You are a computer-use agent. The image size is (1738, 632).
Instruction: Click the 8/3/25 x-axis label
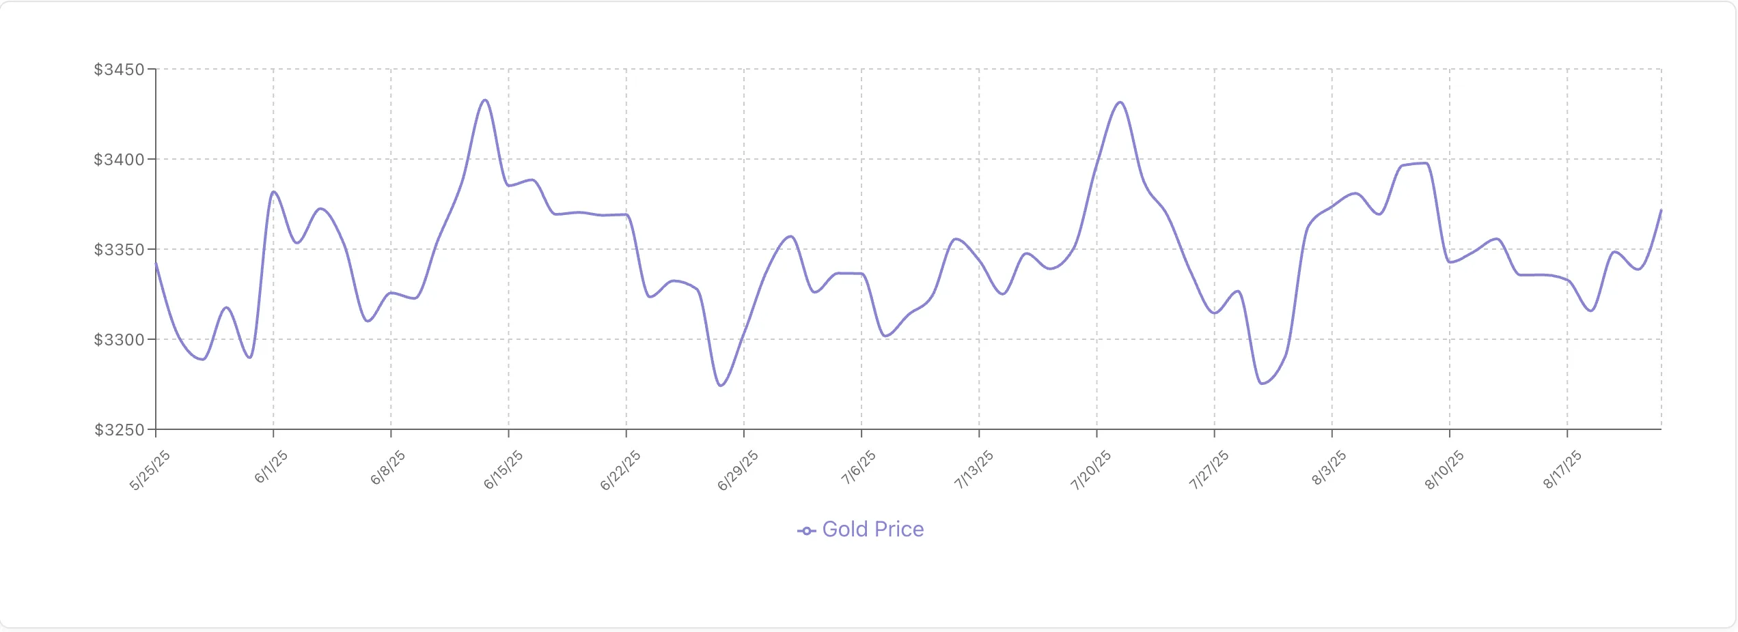pyautogui.click(x=1329, y=468)
